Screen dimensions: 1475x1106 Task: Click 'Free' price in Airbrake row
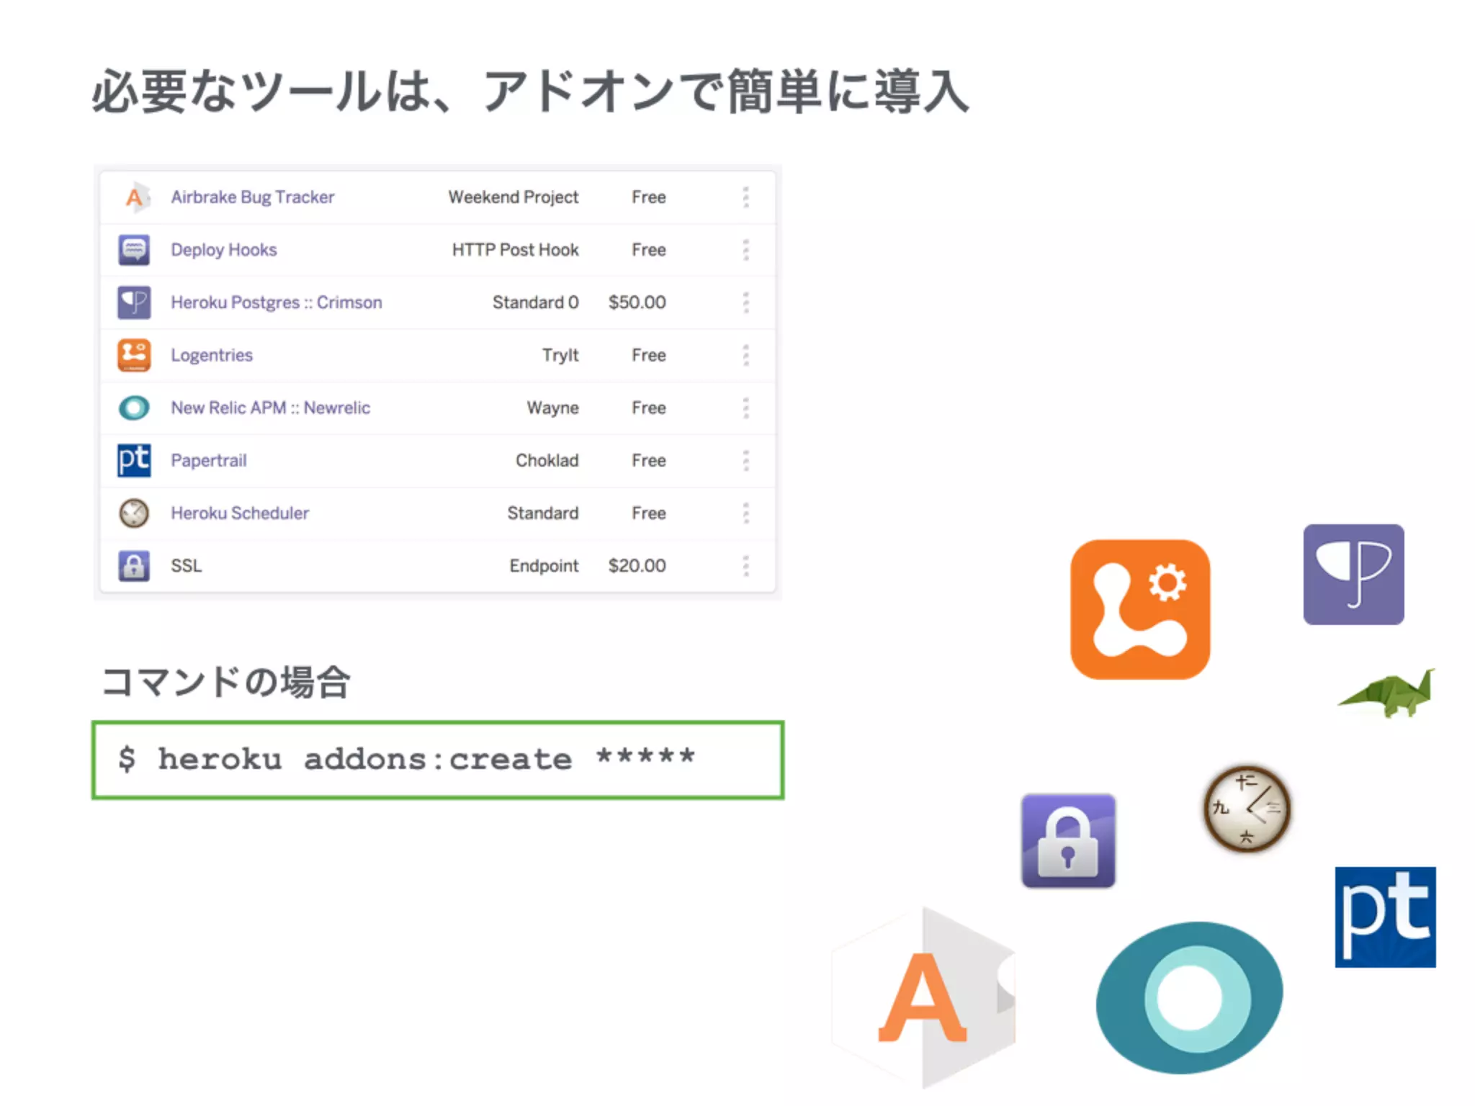click(649, 197)
